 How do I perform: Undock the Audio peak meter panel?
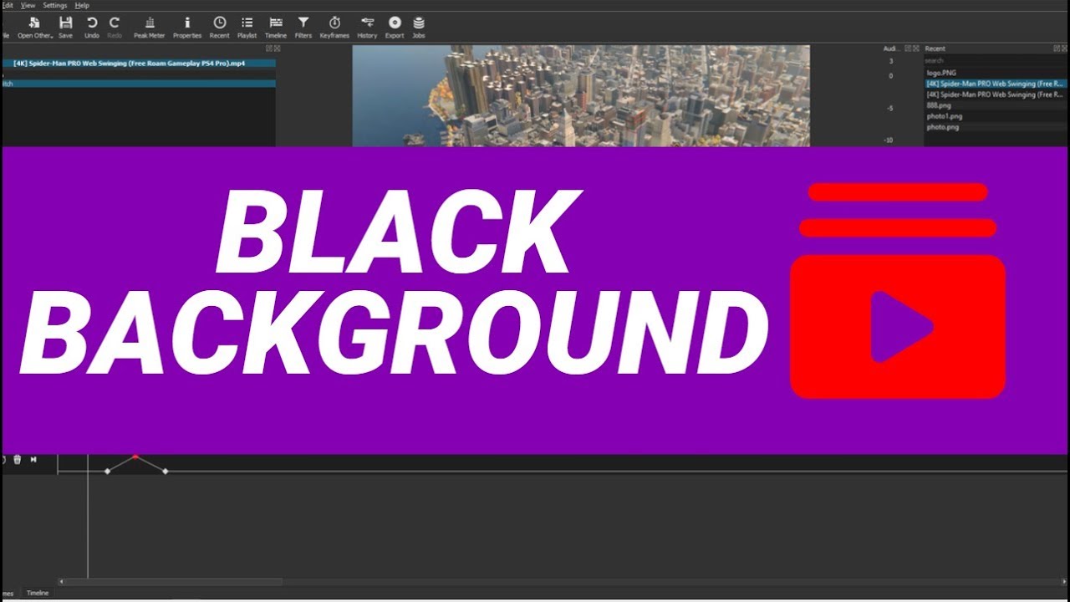tap(909, 48)
